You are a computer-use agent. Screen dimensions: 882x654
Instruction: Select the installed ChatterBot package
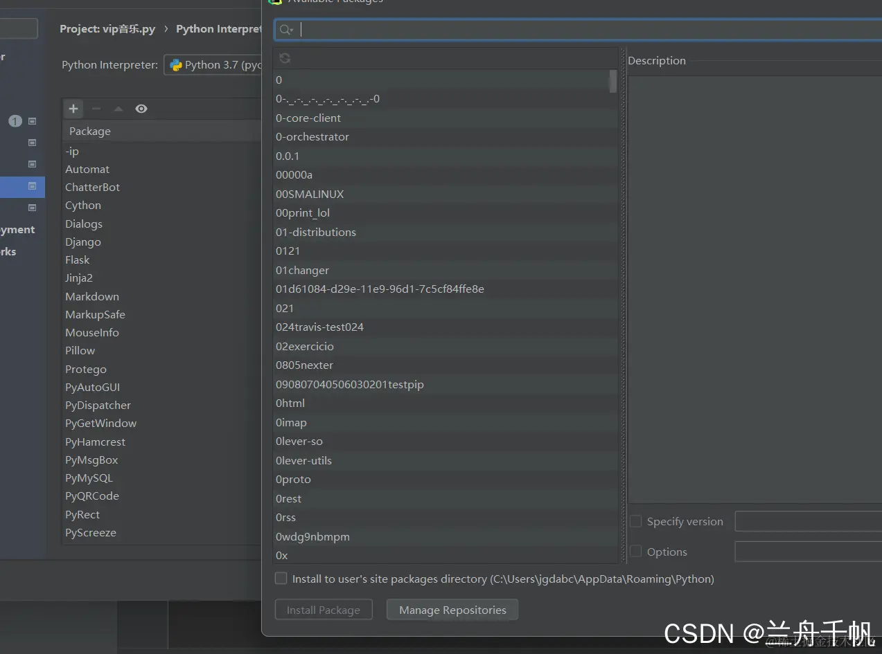(162, 188)
